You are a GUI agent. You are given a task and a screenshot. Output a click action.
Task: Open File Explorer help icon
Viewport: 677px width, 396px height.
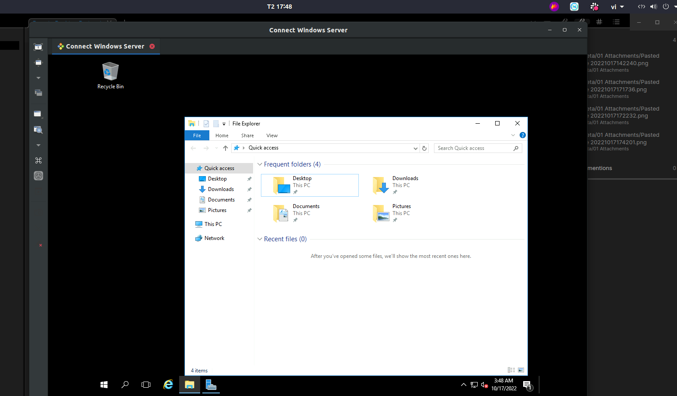pyautogui.click(x=522, y=135)
